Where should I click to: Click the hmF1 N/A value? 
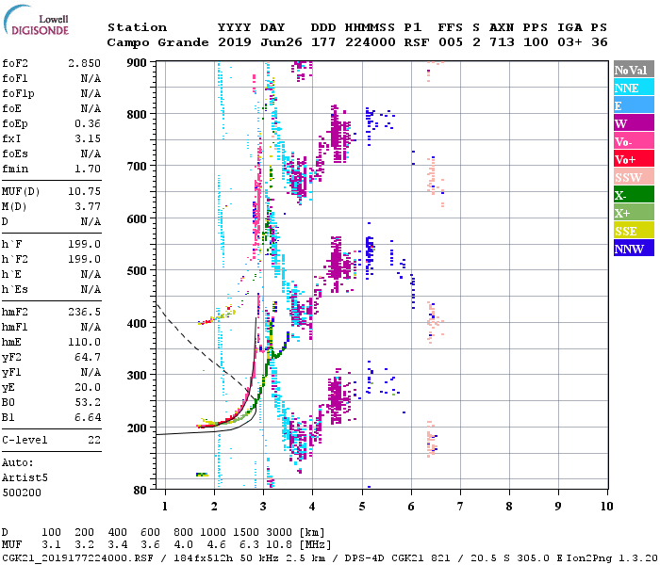(x=91, y=327)
